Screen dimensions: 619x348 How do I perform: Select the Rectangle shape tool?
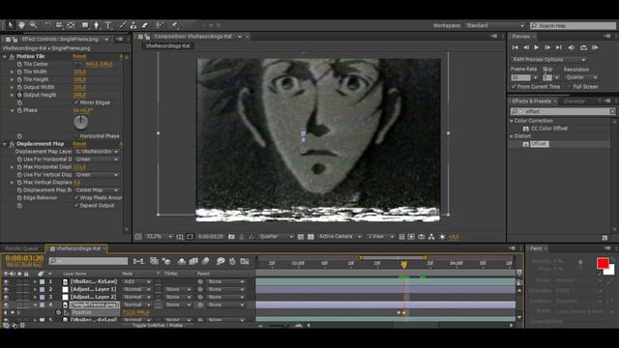point(85,25)
